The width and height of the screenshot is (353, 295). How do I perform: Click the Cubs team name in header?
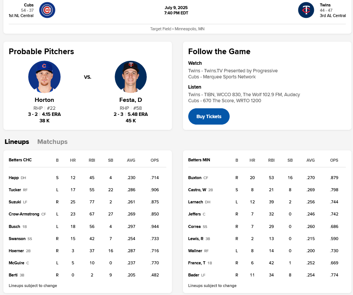pos(29,5)
